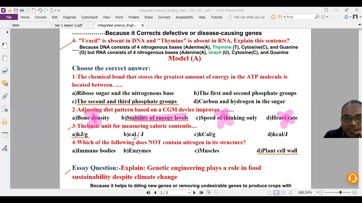Open the Help ribbon tab
Viewport: 362px width, 203px height.
coord(202,17)
